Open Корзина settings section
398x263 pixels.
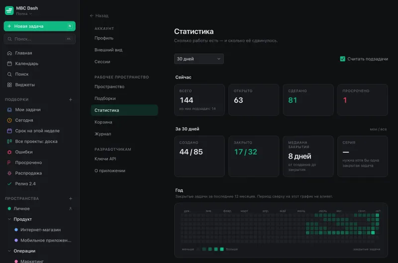(124, 122)
